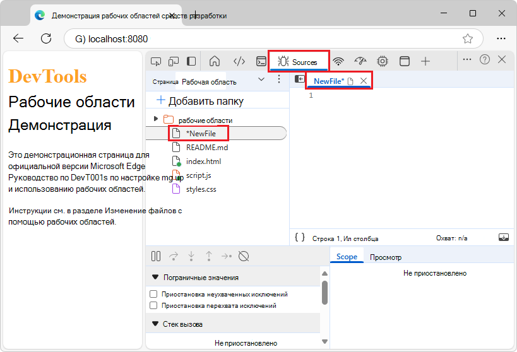Click the Step debugger arrow

click(x=227, y=256)
